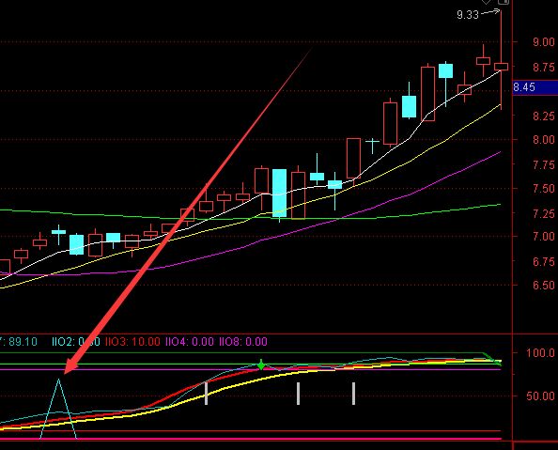Click the green diamond signal marker

point(261,365)
